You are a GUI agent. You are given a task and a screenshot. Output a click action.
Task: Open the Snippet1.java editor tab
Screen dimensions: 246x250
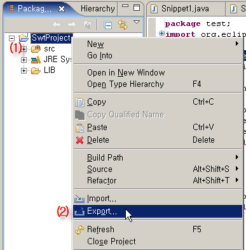click(x=186, y=9)
